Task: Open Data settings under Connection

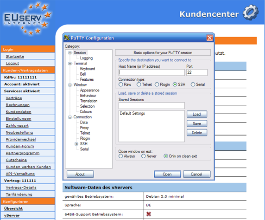Action: (x=84, y=123)
